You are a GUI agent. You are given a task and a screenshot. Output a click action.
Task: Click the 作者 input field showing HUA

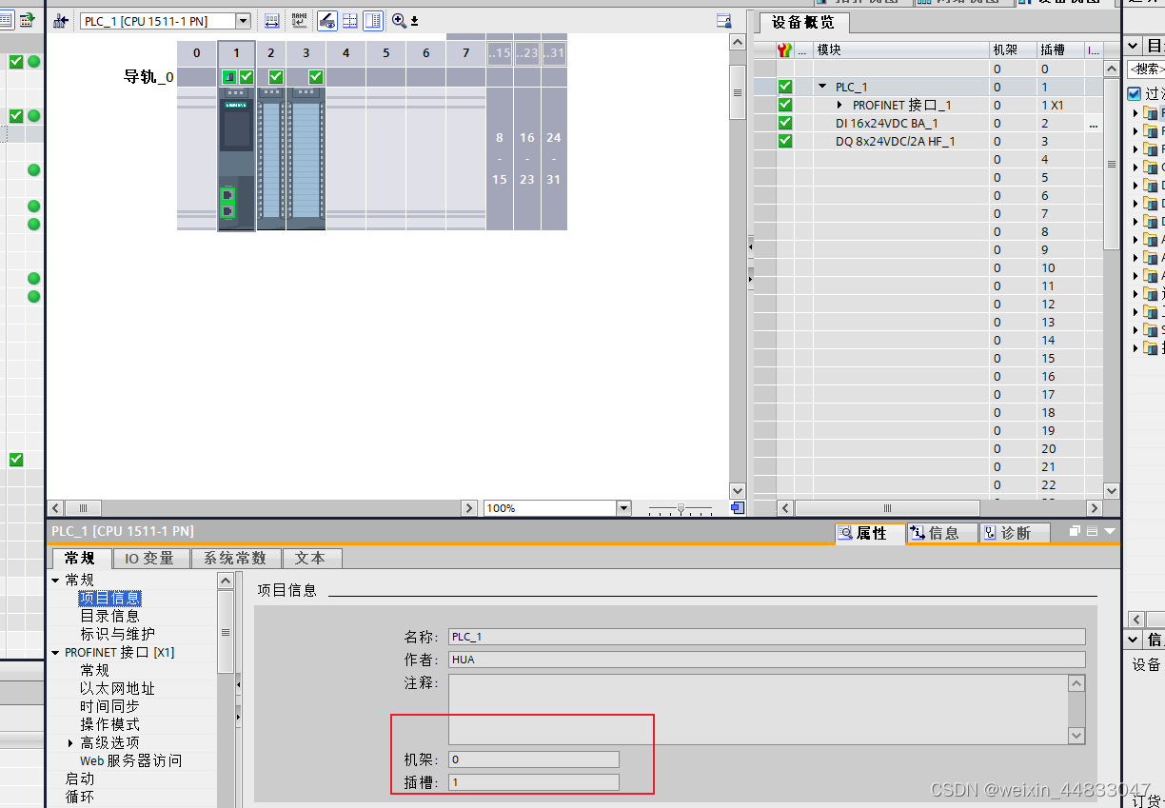click(666, 659)
